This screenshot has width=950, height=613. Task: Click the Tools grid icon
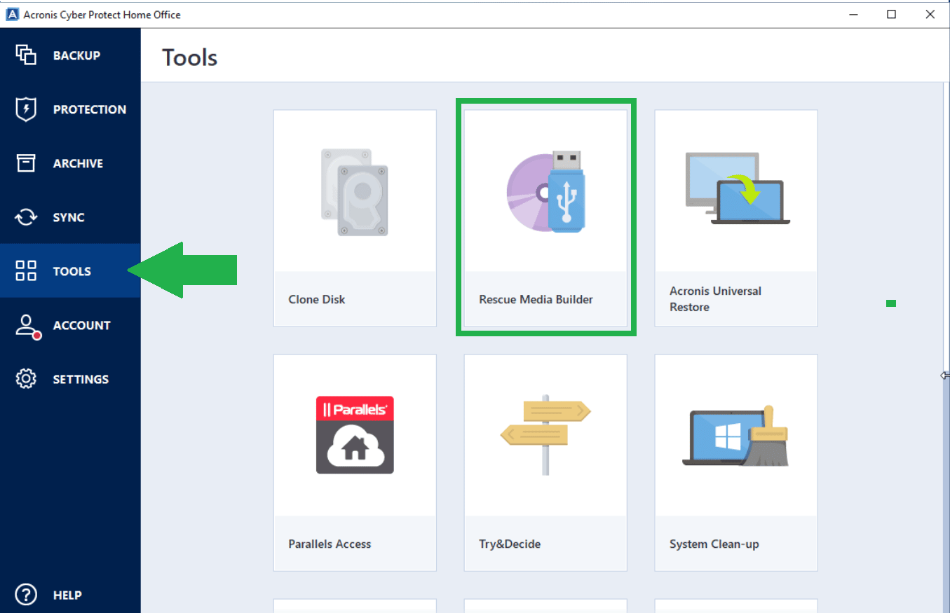(26, 271)
